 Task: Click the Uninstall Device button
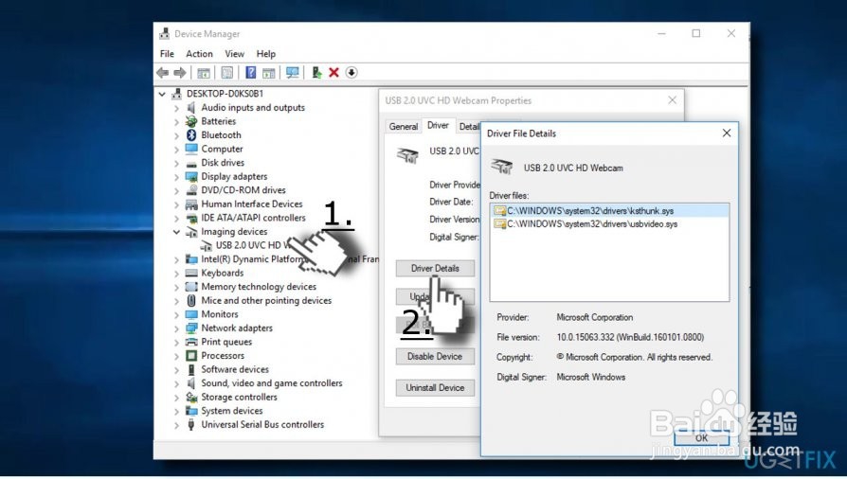[435, 388]
